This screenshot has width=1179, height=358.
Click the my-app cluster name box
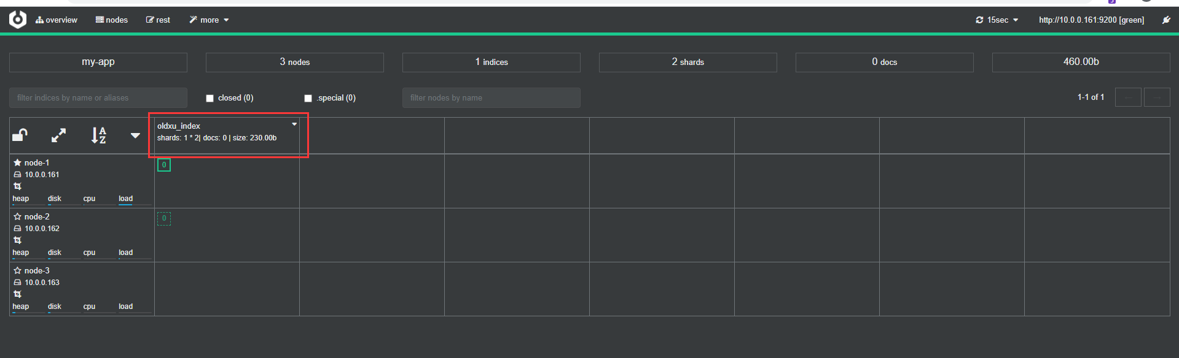[98, 62]
